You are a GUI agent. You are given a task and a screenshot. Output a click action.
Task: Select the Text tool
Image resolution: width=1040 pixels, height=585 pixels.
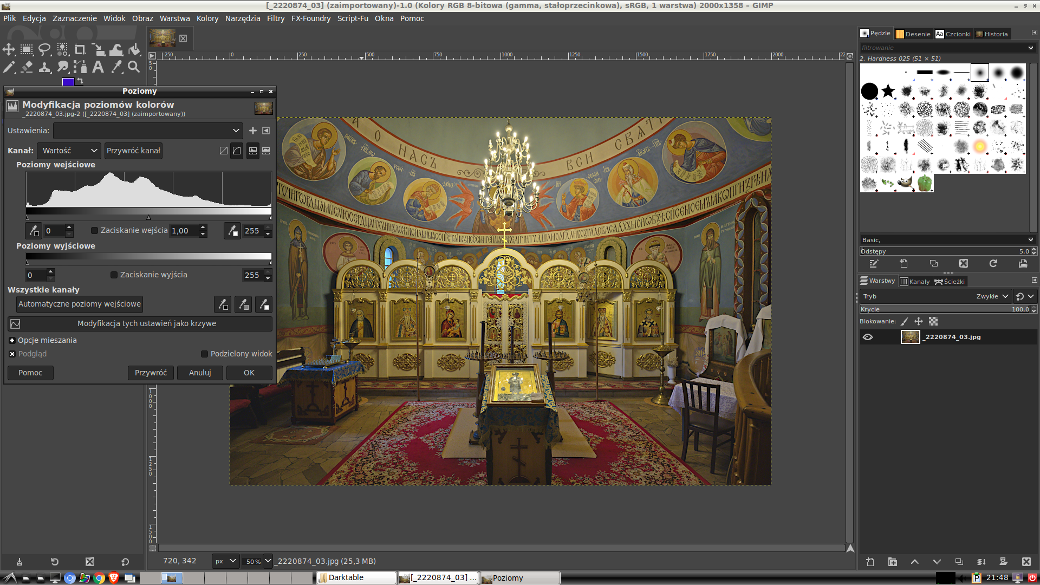pos(98,67)
